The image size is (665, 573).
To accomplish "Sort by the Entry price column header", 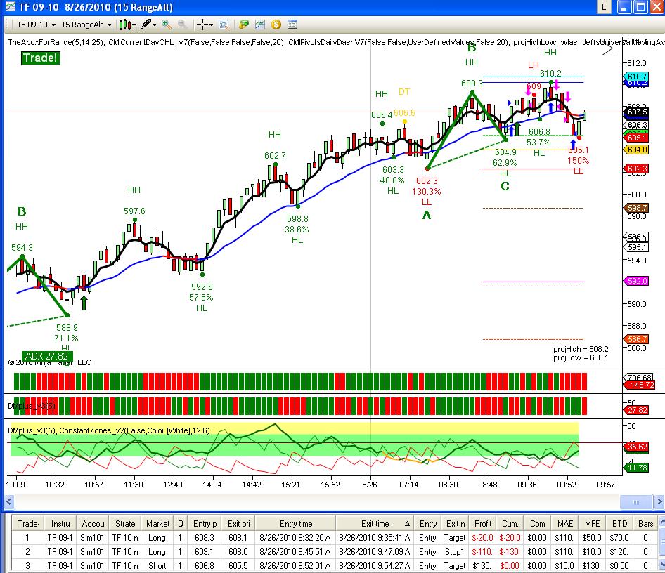I will (205, 524).
